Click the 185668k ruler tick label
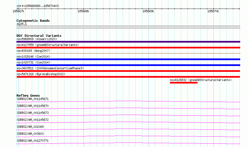 click(83, 11)
